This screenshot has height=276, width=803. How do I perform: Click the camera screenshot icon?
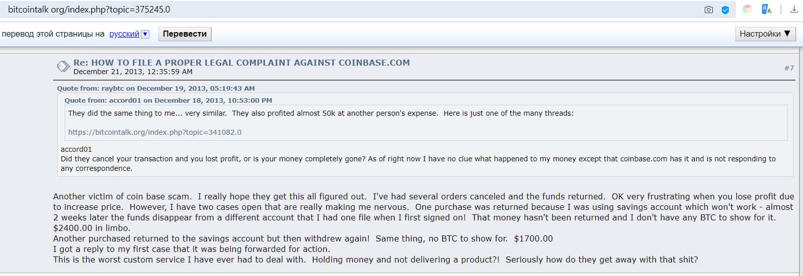point(708,10)
